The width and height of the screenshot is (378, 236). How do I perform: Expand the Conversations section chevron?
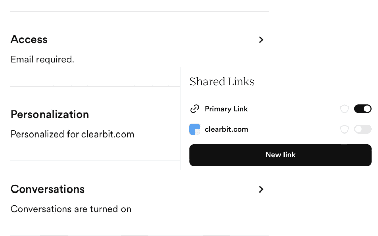[261, 189]
